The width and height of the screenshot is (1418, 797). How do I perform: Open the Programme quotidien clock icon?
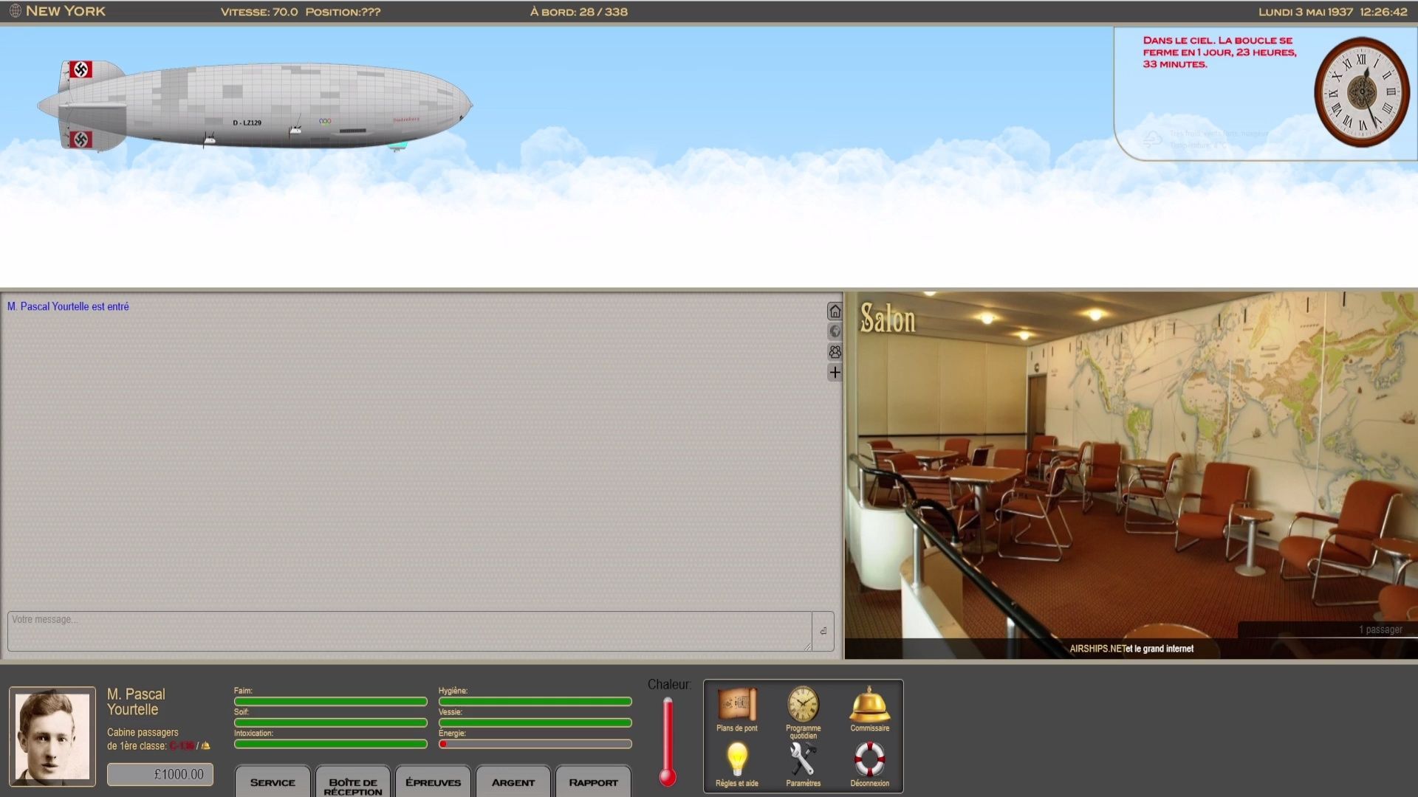[x=803, y=705]
